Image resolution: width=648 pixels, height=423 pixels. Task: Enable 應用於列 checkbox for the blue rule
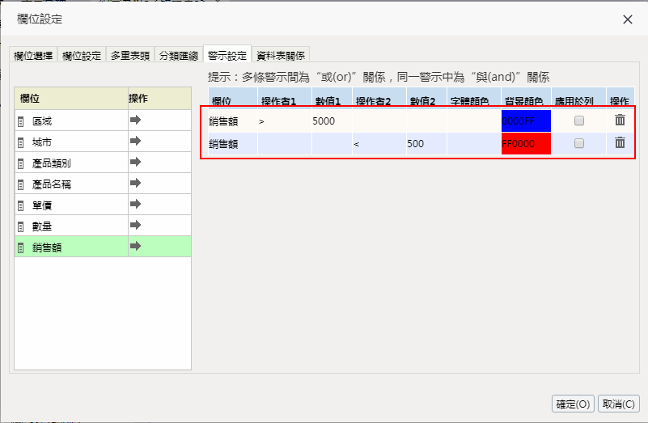579,121
